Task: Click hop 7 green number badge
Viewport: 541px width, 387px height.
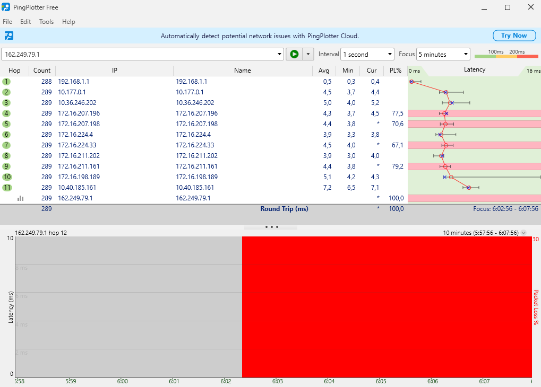Action: click(x=6, y=145)
